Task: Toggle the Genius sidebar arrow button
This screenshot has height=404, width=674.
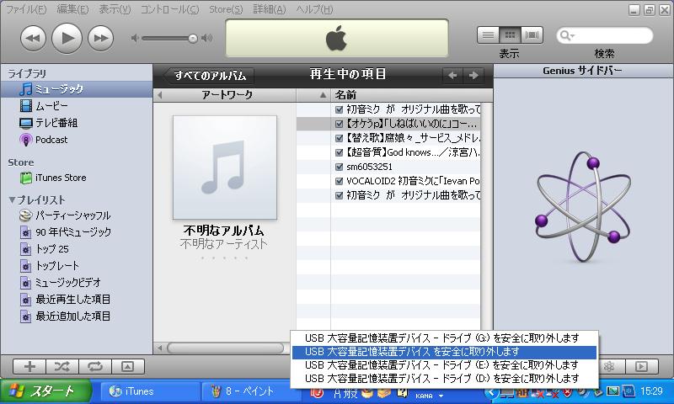Action: coord(641,366)
